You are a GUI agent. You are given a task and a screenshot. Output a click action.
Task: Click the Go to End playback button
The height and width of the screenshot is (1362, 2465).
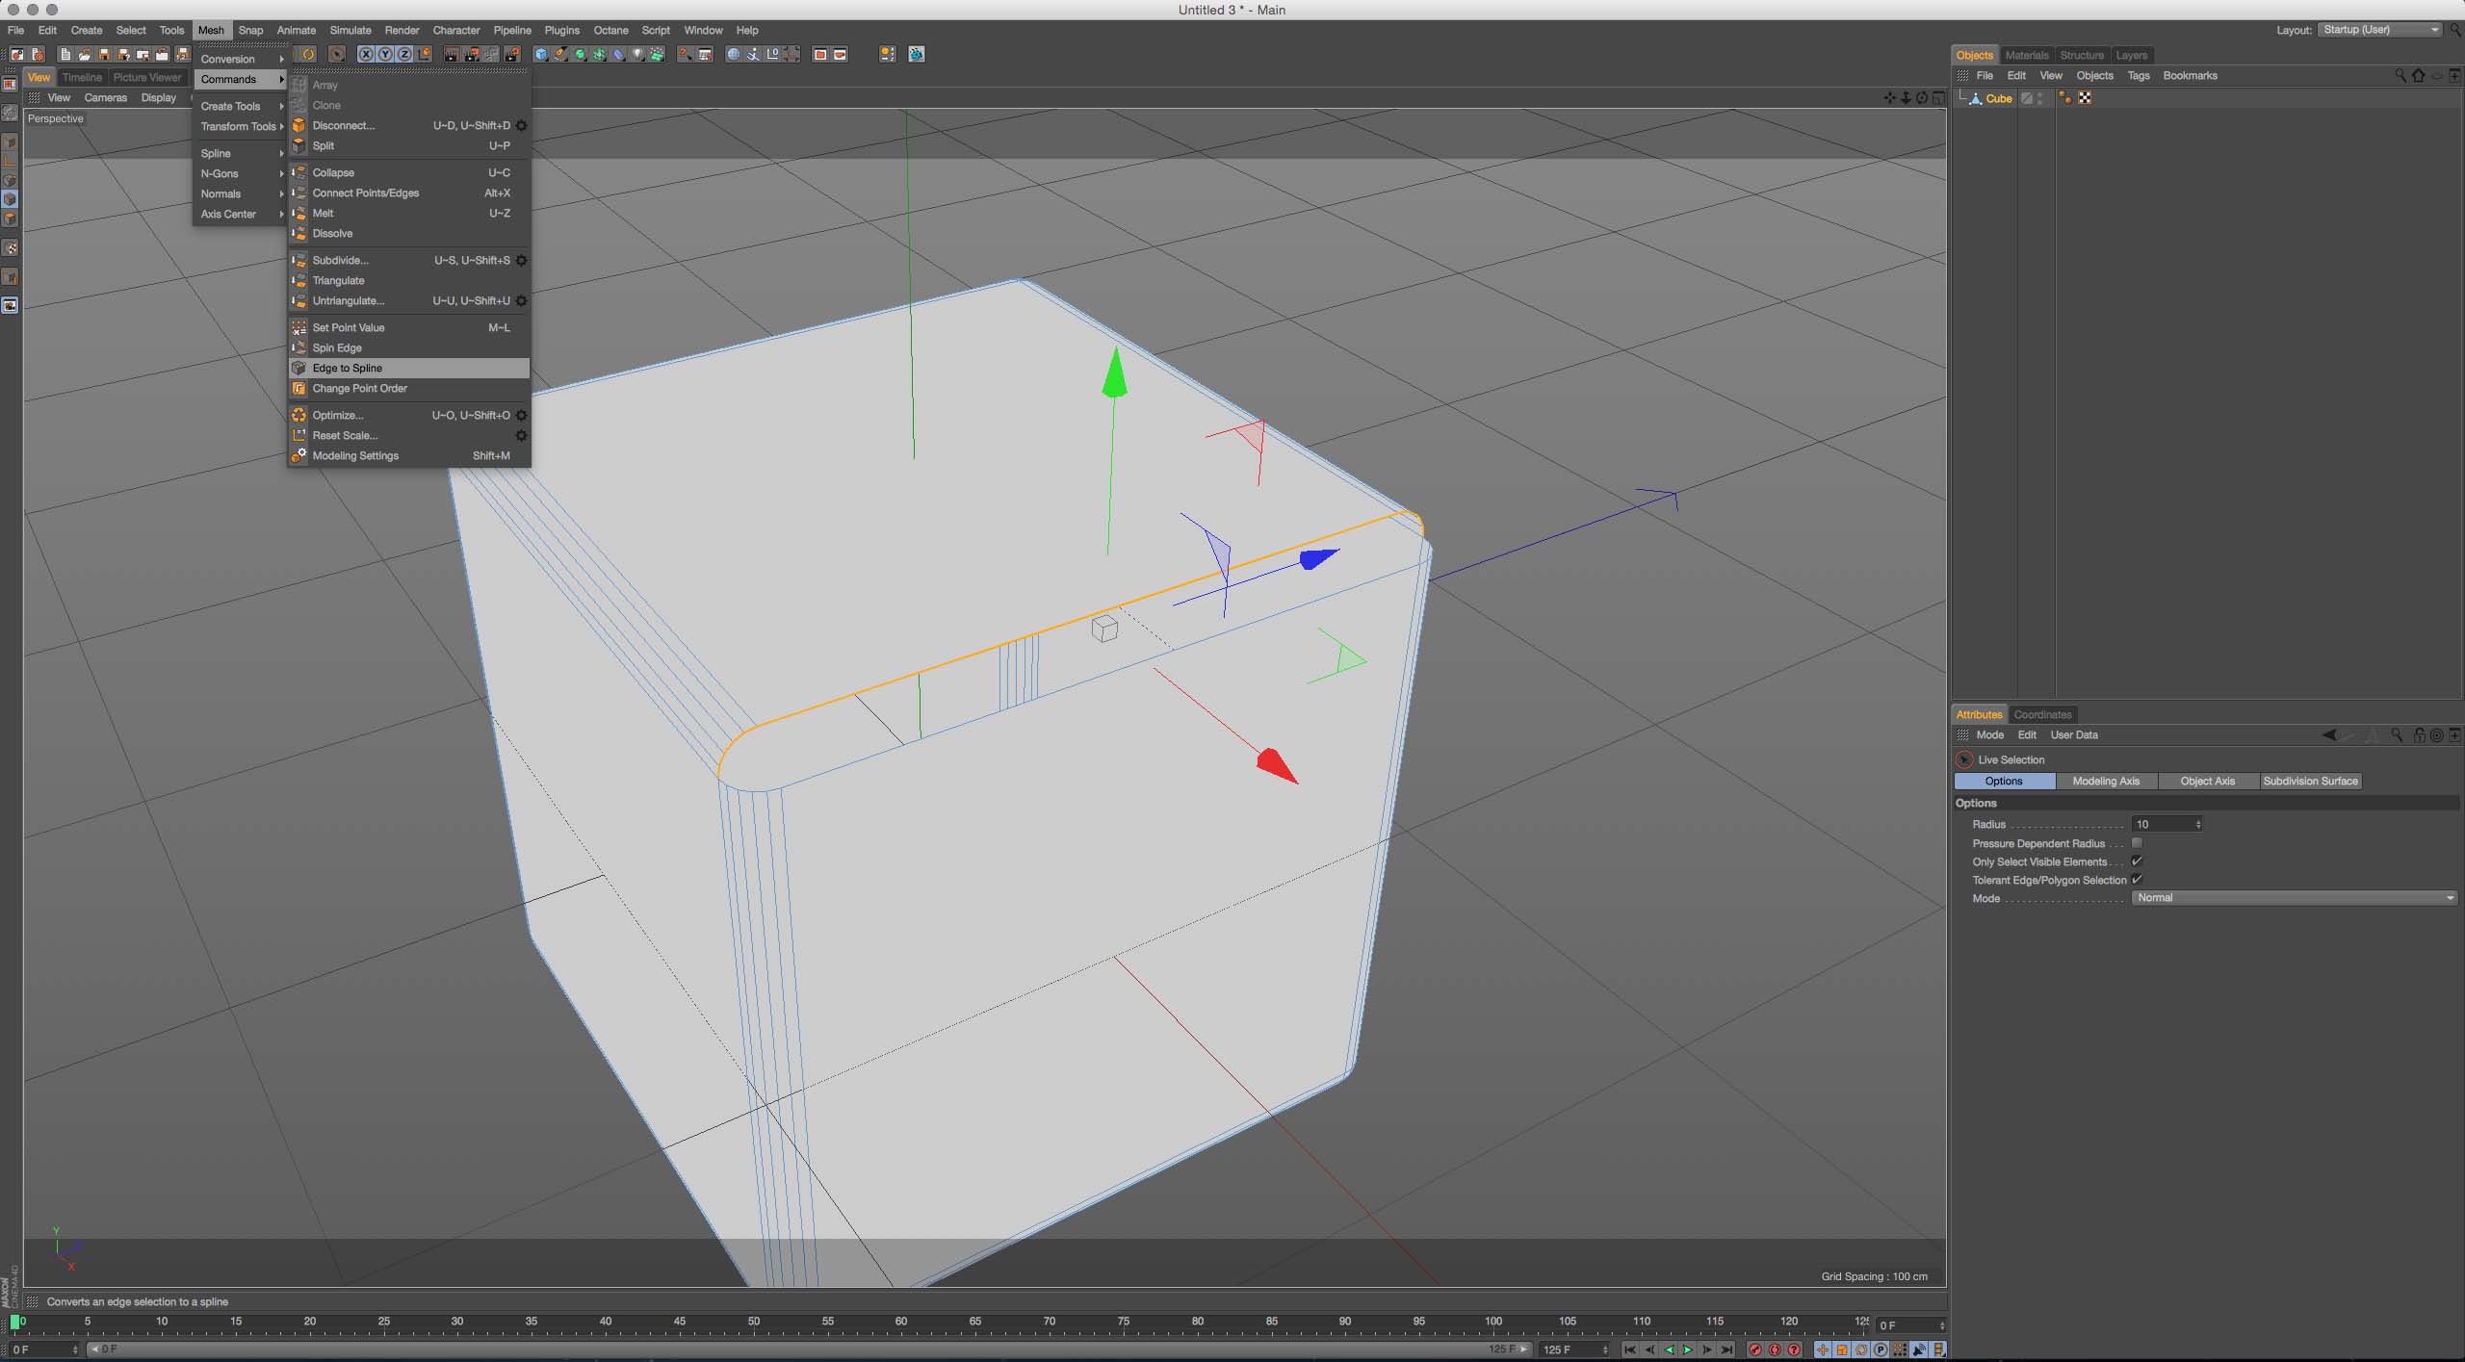tap(1727, 1349)
